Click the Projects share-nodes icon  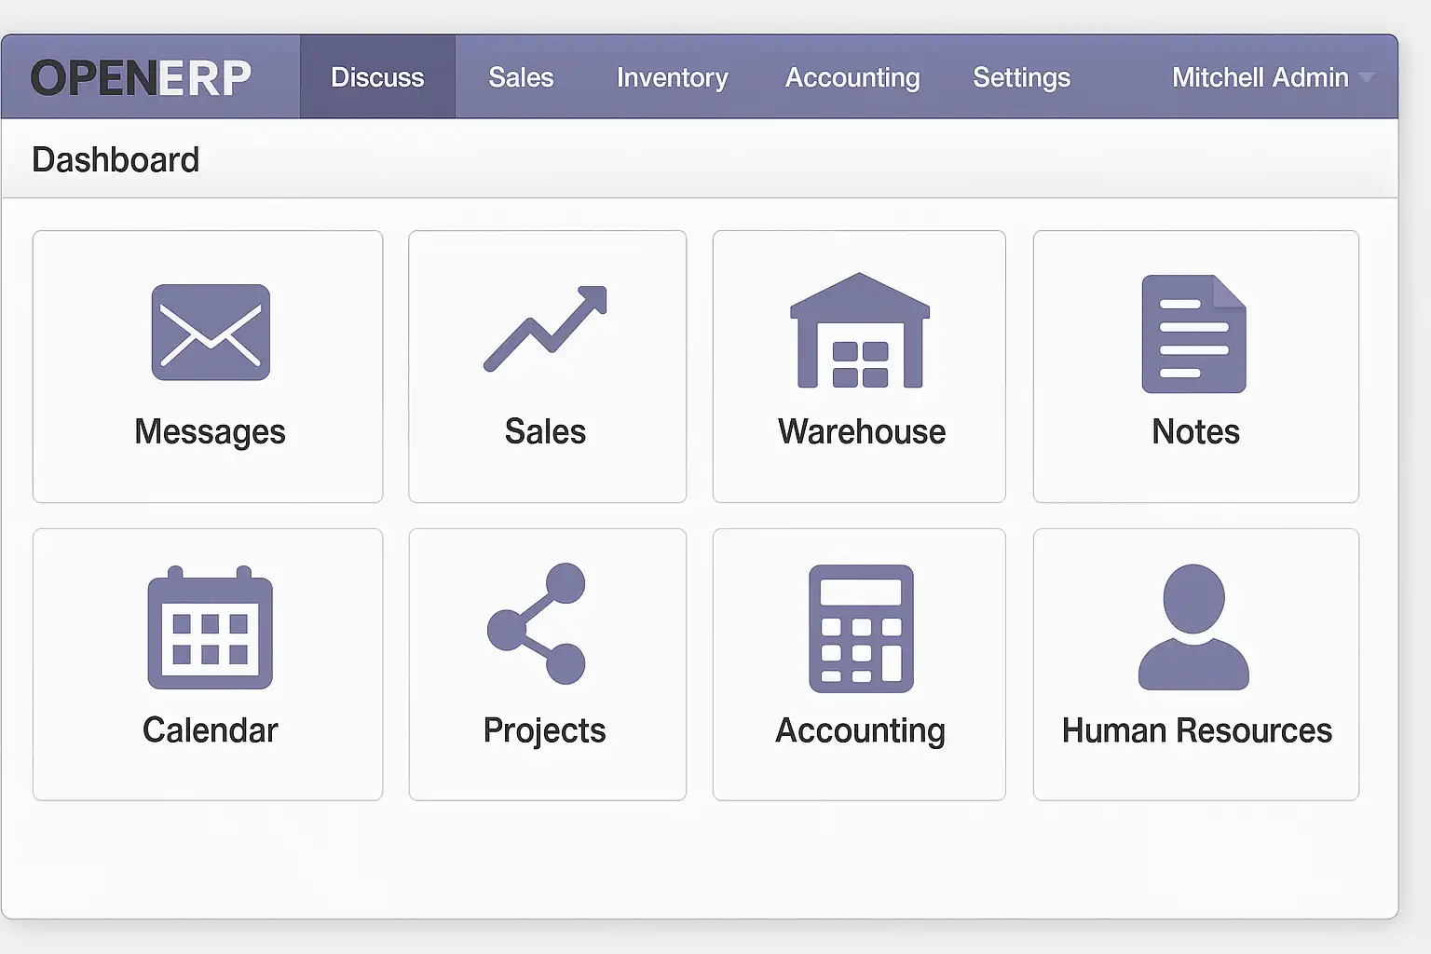click(x=538, y=623)
